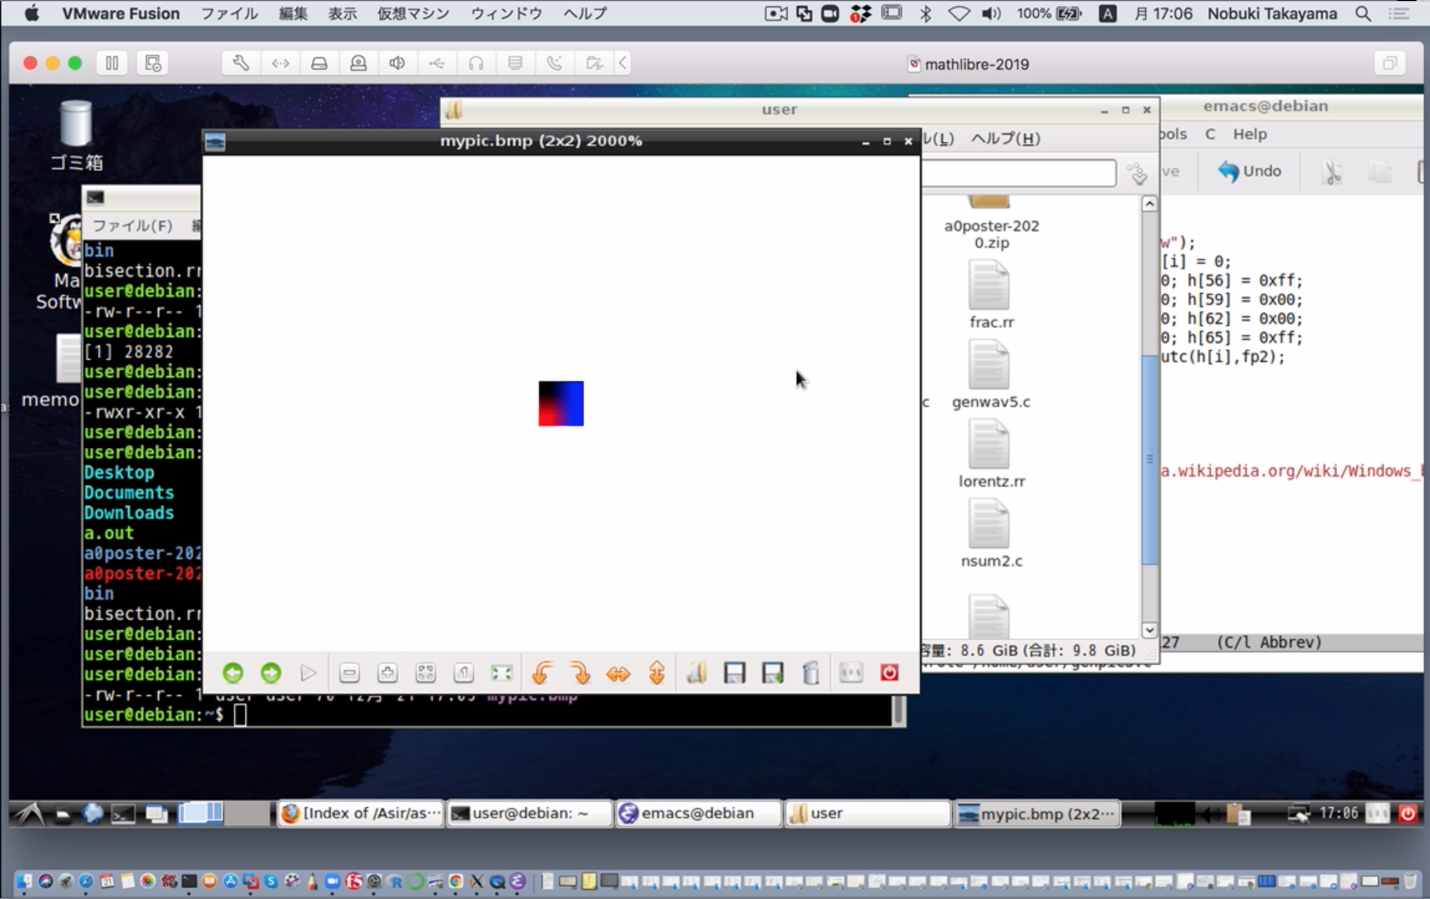
Task: Click file manager scrollbar up arrow
Action: 1149,204
